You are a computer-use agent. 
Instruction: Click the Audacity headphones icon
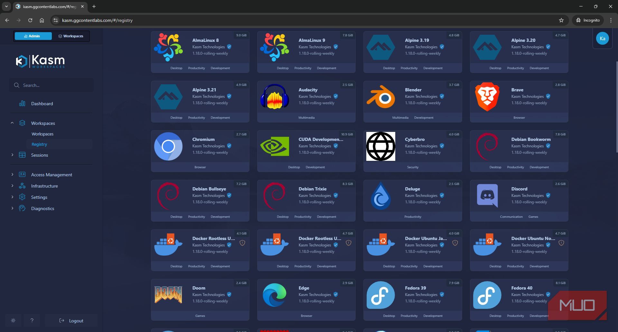(275, 97)
